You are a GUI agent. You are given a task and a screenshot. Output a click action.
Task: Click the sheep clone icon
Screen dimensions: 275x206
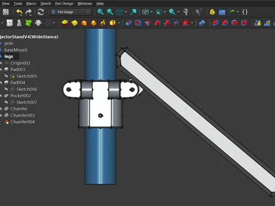coord(38,23)
